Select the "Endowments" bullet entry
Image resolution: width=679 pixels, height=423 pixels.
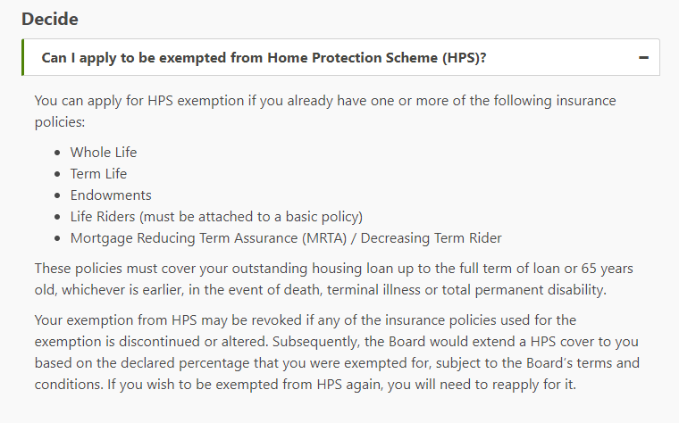[111, 195]
